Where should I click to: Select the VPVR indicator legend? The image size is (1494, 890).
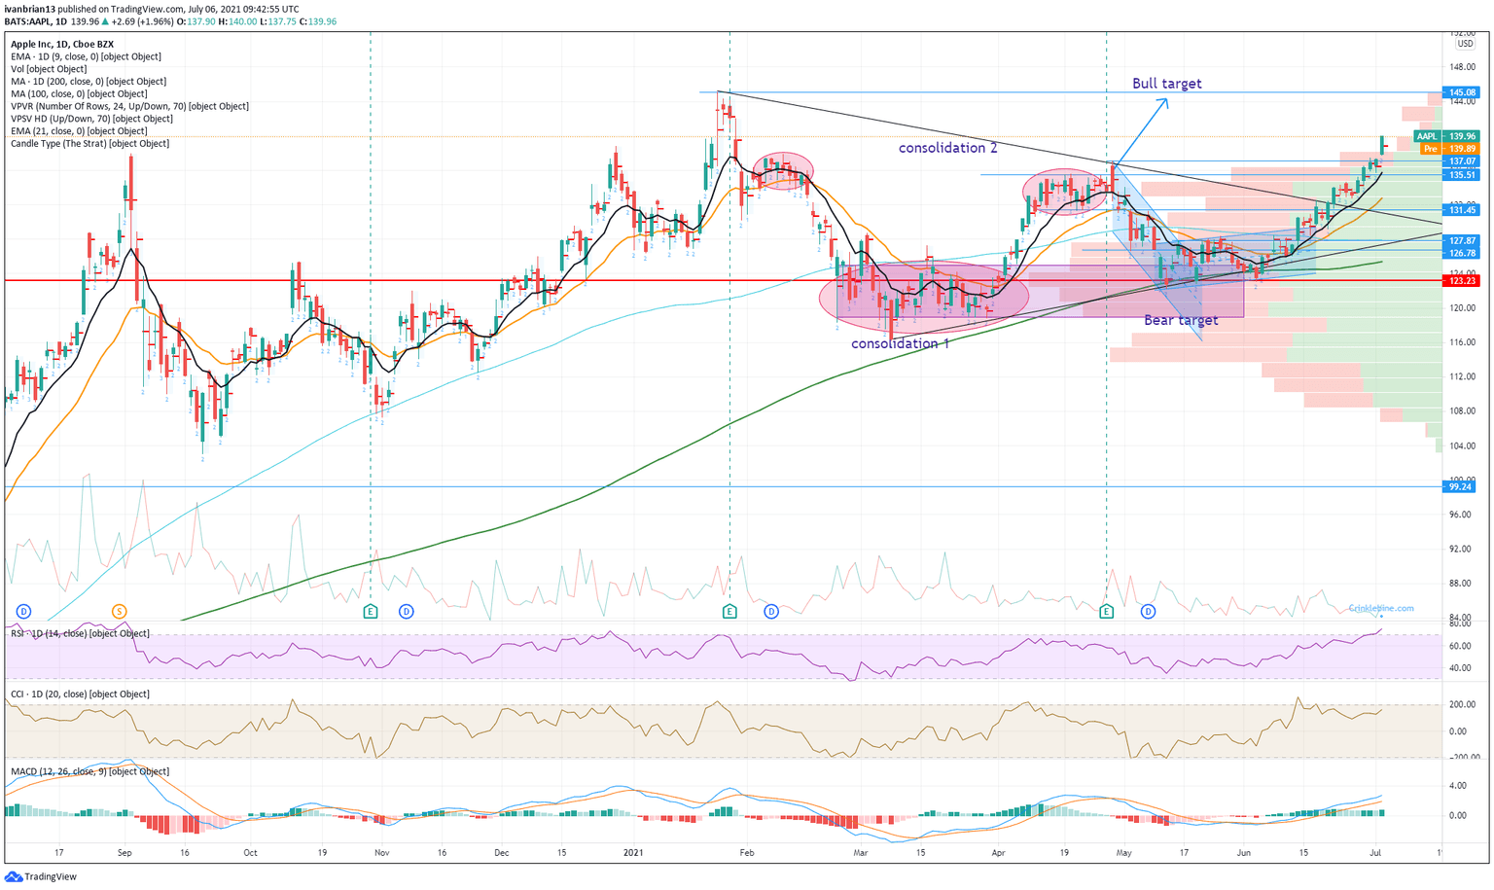point(129,106)
